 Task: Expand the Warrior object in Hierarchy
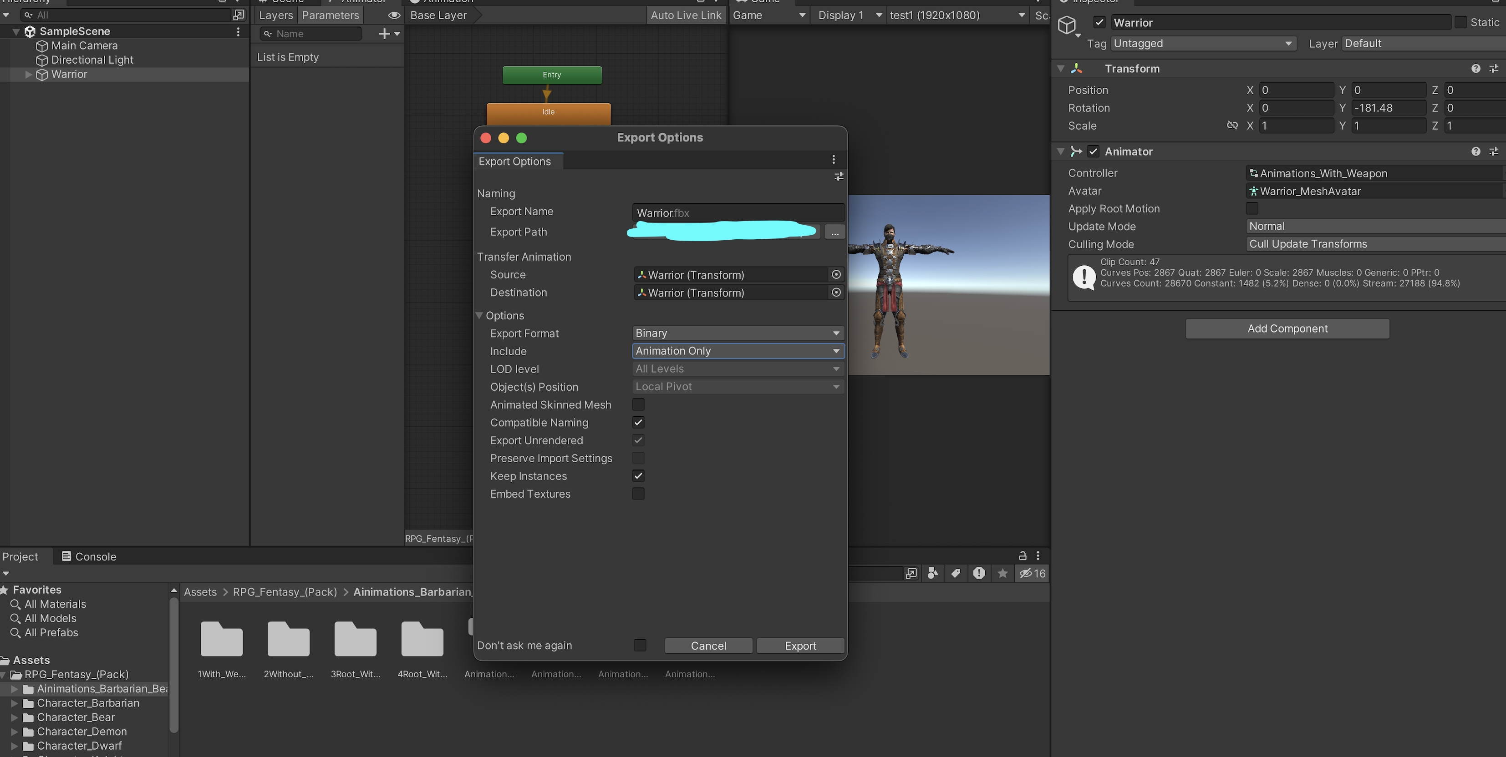tap(28, 75)
